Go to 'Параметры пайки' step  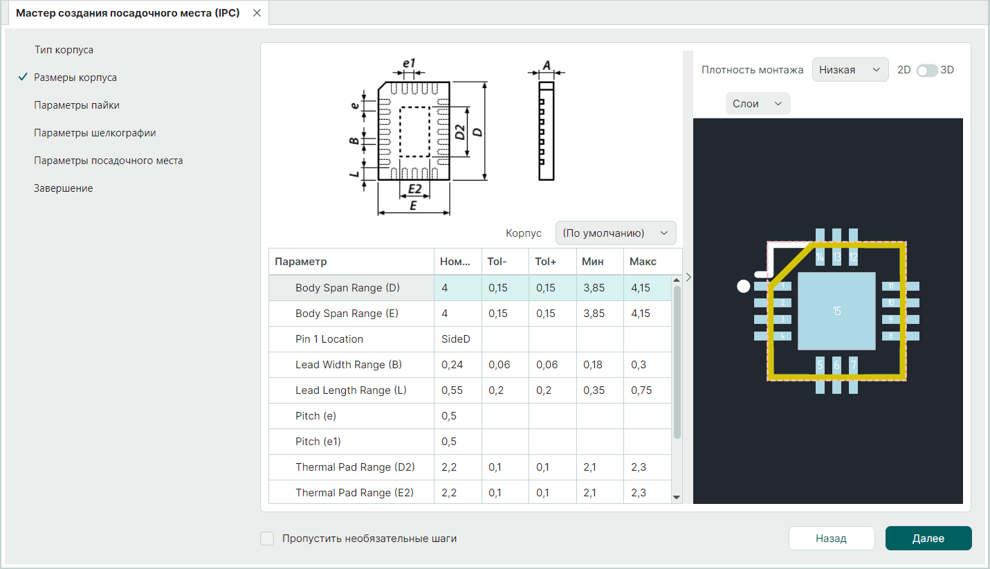(x=77, y=105)
